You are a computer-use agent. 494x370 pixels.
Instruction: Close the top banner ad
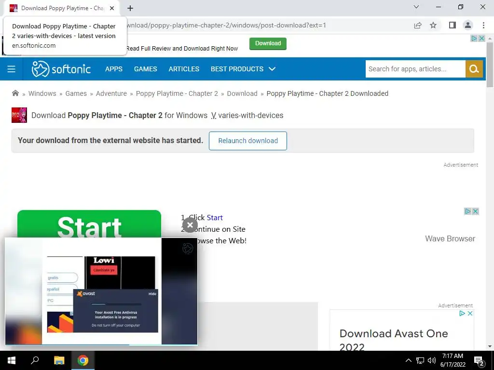click(x=481, y=39)
